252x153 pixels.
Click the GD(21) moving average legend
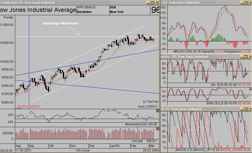tap(27, 107)
